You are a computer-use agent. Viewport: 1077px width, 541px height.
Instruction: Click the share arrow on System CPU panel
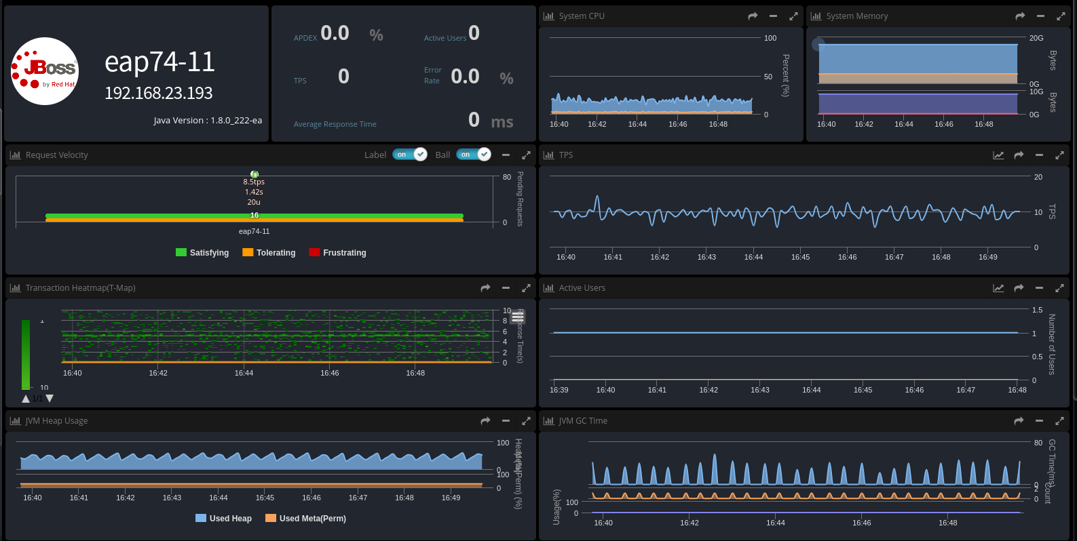pyautogui.click(x=753, y=16)
